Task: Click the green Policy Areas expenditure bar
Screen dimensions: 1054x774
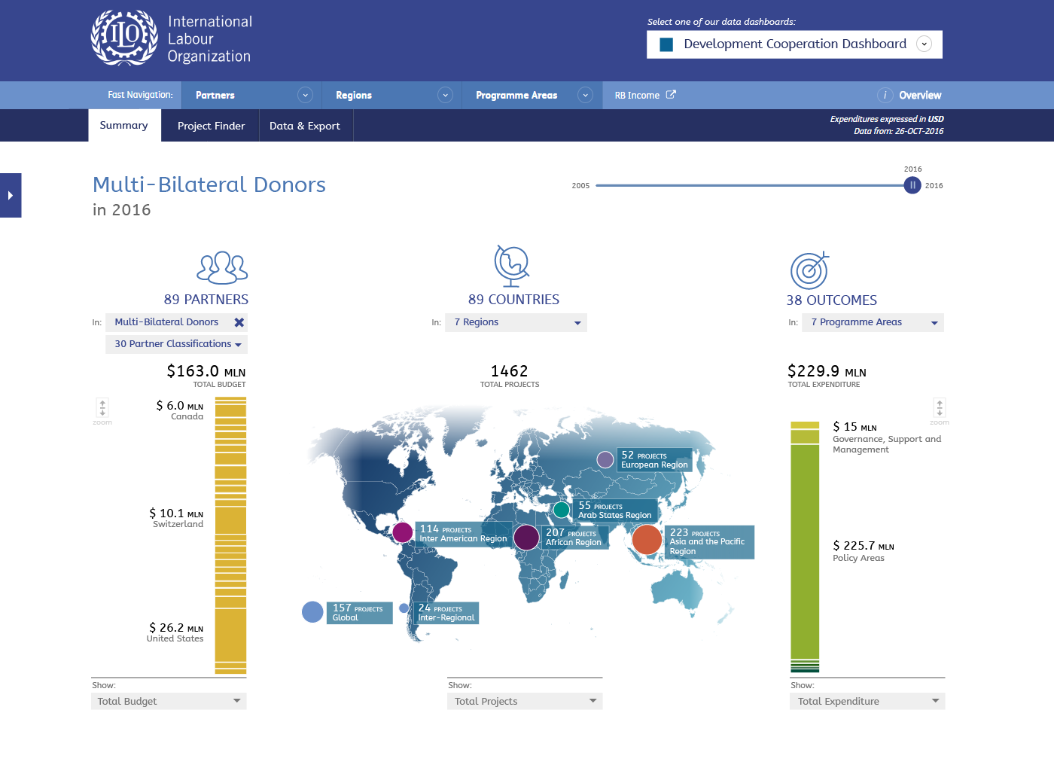Action: pyautogui.click(x=805, y=551)
